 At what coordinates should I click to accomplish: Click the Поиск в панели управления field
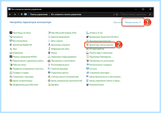(136, 14)
